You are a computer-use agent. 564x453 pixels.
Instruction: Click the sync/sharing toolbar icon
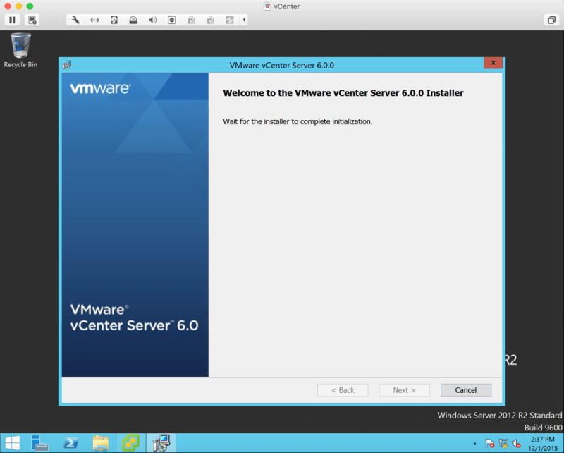click(229, 20)
